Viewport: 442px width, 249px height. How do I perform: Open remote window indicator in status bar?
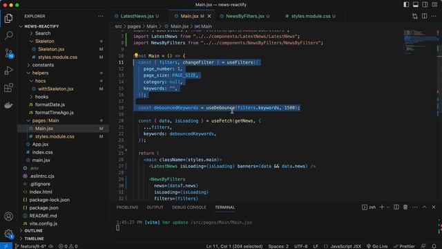(6, 246)
